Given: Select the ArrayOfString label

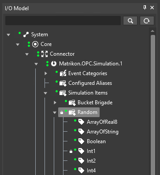Looking at the screenshot, I should (103, 132).
